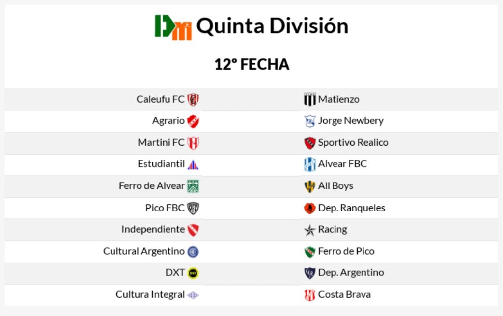The height and width of the screenshot is (316, 503).
Task: Select the Pico FBC team name
Action: point(165,208)
